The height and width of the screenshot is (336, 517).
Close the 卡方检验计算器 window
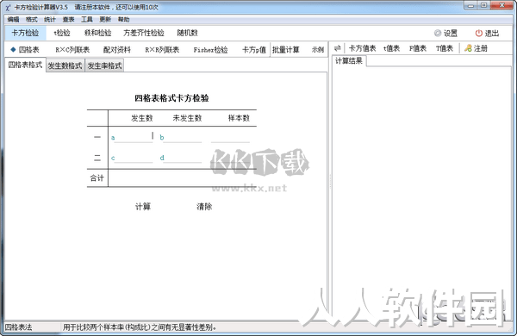tap(501, 5)
